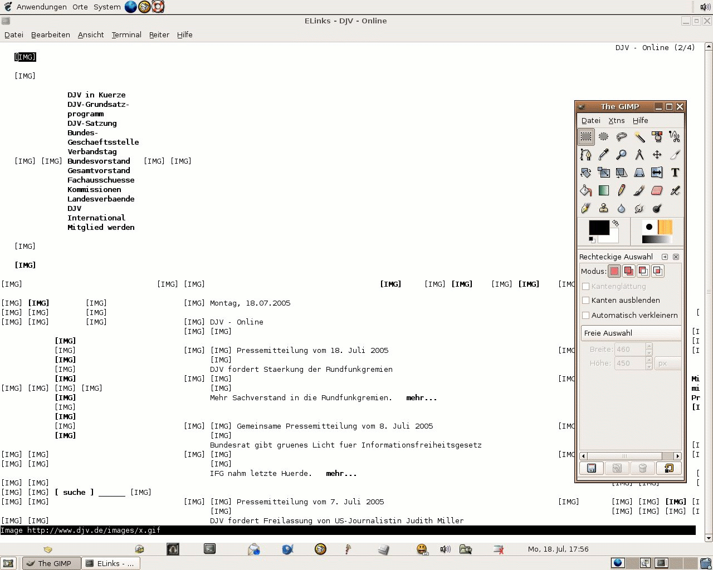Image resolution: width=713 pixels, height=570 pixels.
Task: Select the Intelligent Scissors tool
Action: click(x=675, y=136)
